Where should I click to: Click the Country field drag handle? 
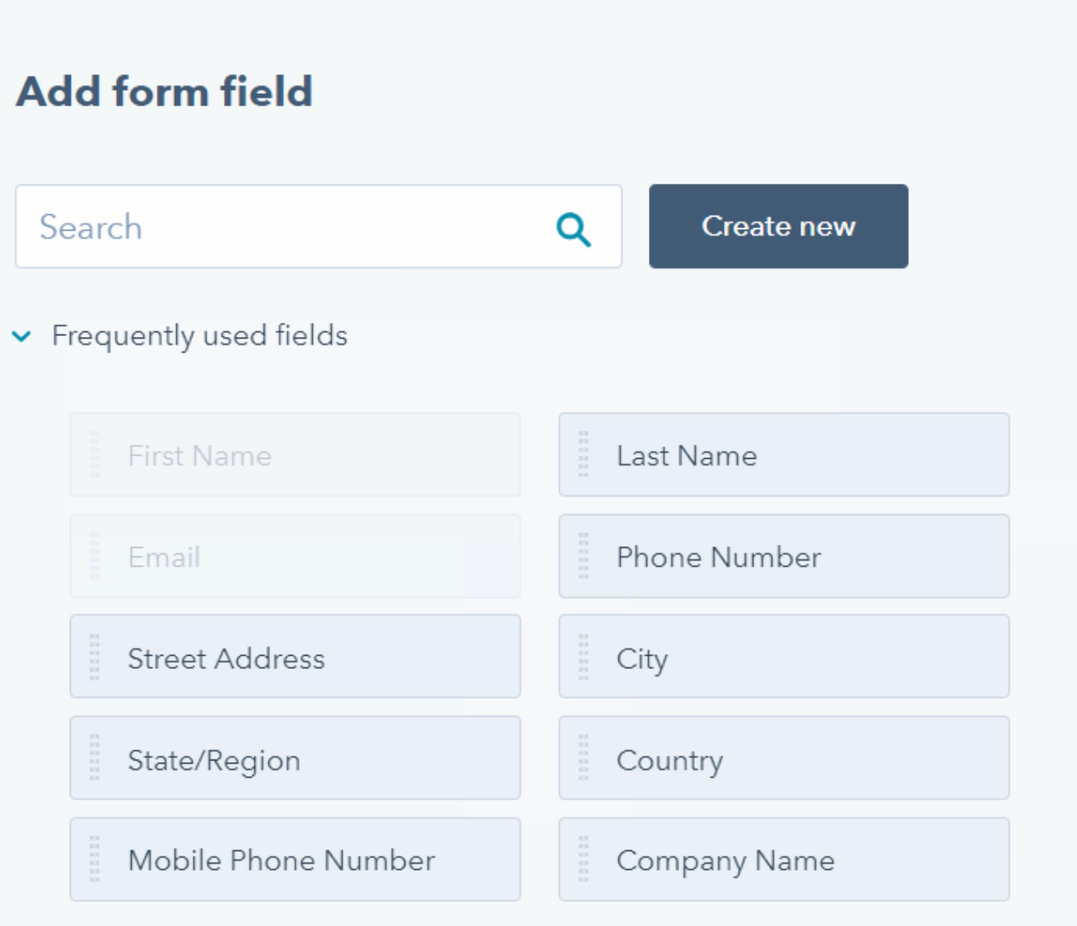coord(584,758)
